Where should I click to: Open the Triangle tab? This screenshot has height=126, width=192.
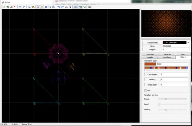(x=150, y=57)
